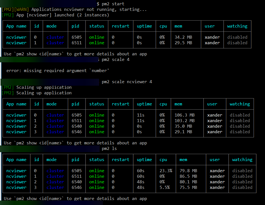Click 'ncviewer' app name in the 106.3 MB row
Image resolution: width=265 pixels, height=205 pixels.
(16, 115)
